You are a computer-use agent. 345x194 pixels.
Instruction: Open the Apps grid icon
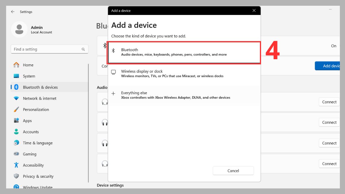click(16, 120)
